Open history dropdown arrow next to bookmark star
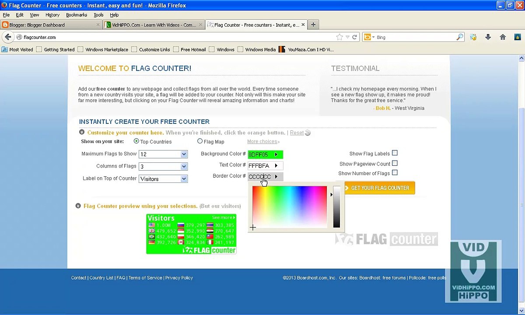The width and height of the screenshot is (525, 315). (x=347, y=37)
